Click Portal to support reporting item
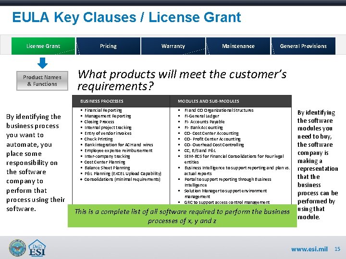The height and width of the screenshot is (259, 346). coord(228,182)
